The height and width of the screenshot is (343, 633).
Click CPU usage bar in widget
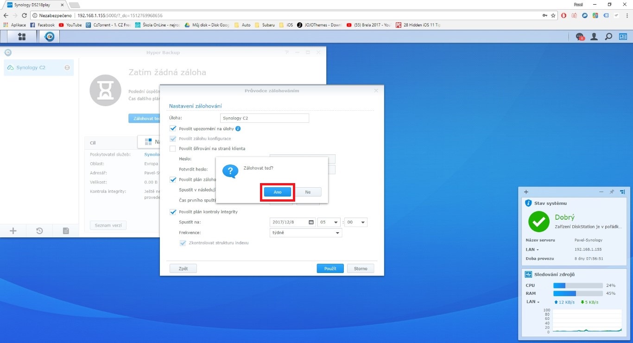pyautogui.click(x=578, y=286)
